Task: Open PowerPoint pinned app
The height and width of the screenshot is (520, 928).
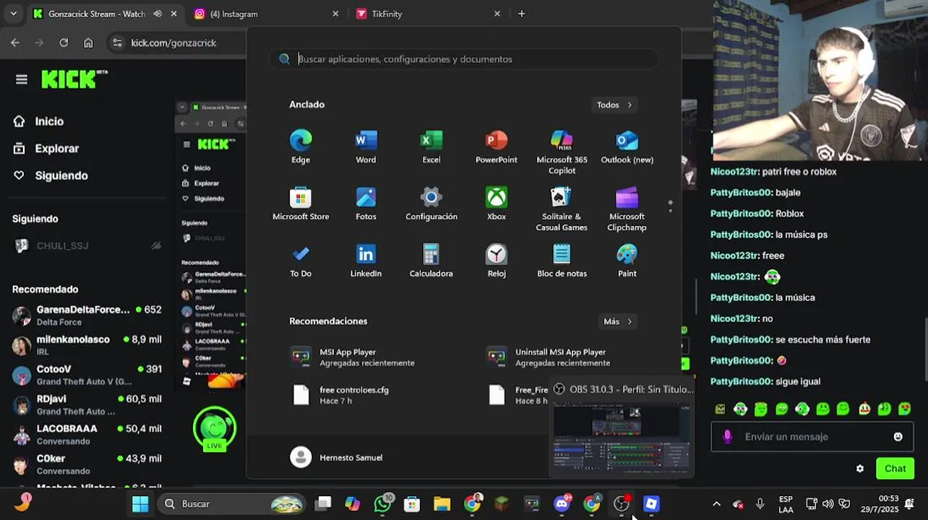Action: [x=497, y=147]
